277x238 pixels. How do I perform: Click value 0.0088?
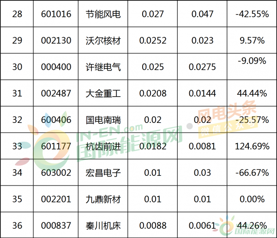[x=153, y=226]
